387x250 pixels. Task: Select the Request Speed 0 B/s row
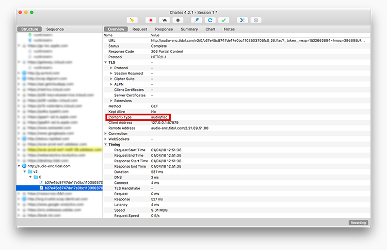point(237,216)
